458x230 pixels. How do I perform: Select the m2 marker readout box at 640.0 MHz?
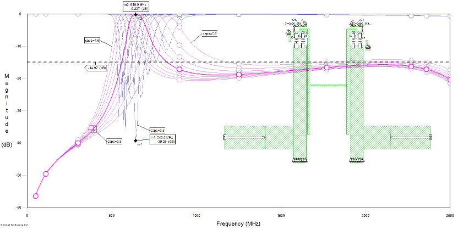pos(137,6)
